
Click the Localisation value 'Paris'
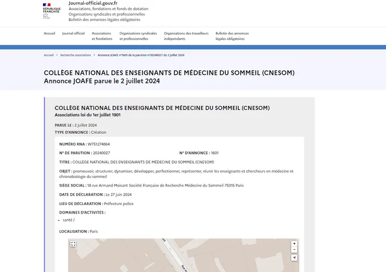pos(94,231)
